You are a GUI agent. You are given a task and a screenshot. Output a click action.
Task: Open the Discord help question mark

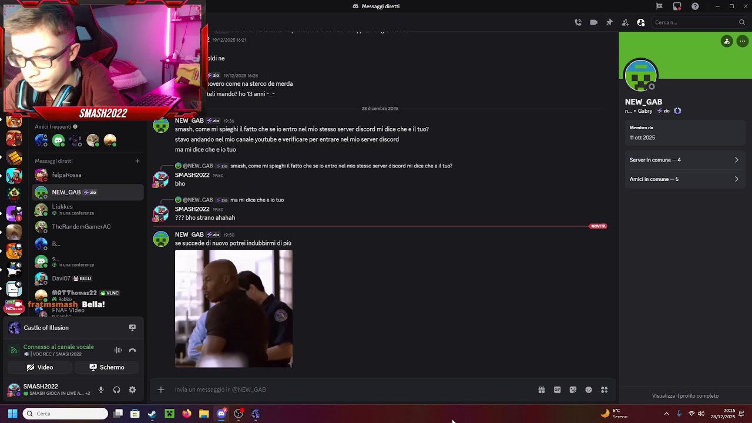[x=696, y=6]
